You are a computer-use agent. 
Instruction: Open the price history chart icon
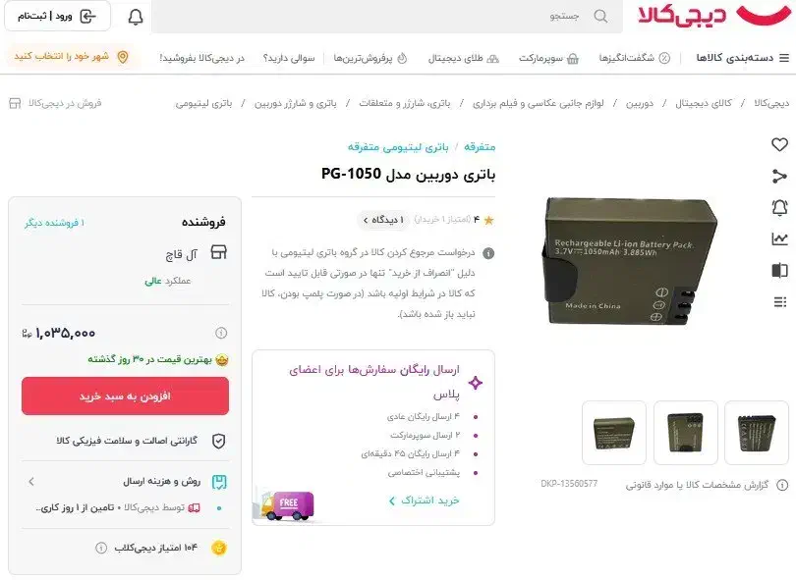coord(779,238)
